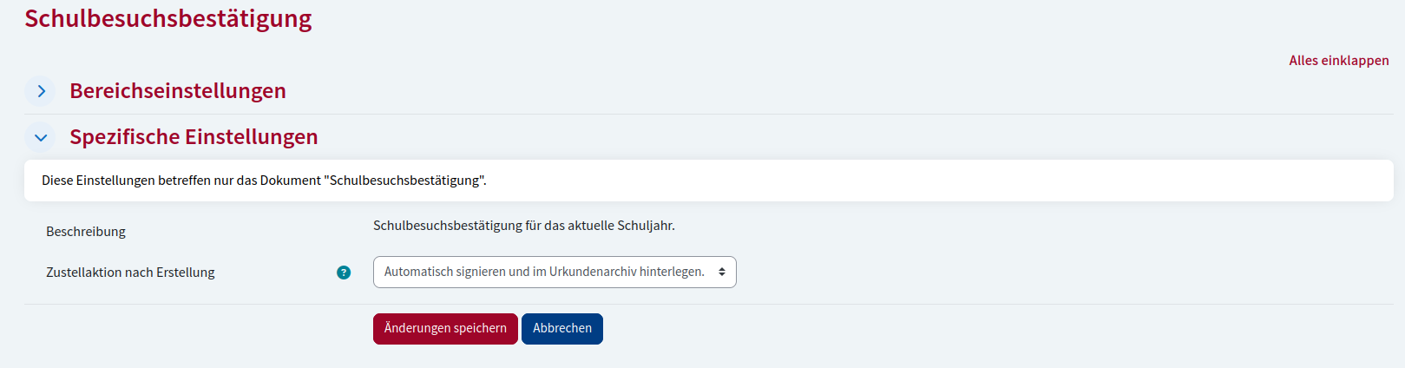
Task: Click the Schulbesuchsbestätigung page title
Action: pos(168,19)
